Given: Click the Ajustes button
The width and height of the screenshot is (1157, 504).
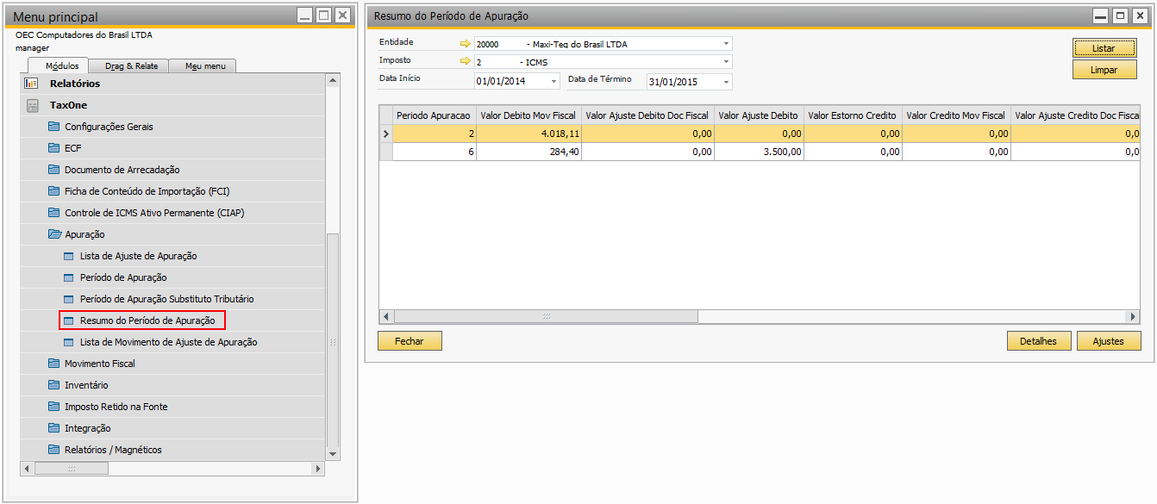Looking at the screenshot, I should pos(1109,341).
